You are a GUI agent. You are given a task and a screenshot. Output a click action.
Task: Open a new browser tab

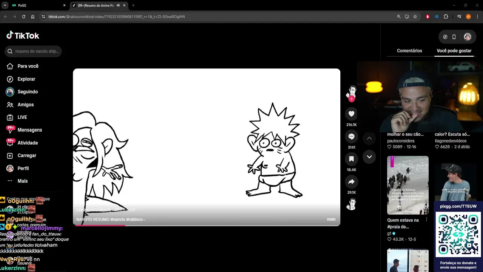point(133,5)
